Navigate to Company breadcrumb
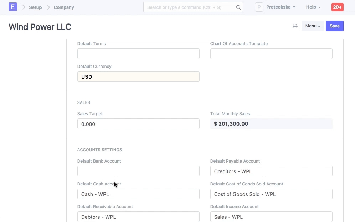Viewport: 355px width, 222px height. [64, 7]
